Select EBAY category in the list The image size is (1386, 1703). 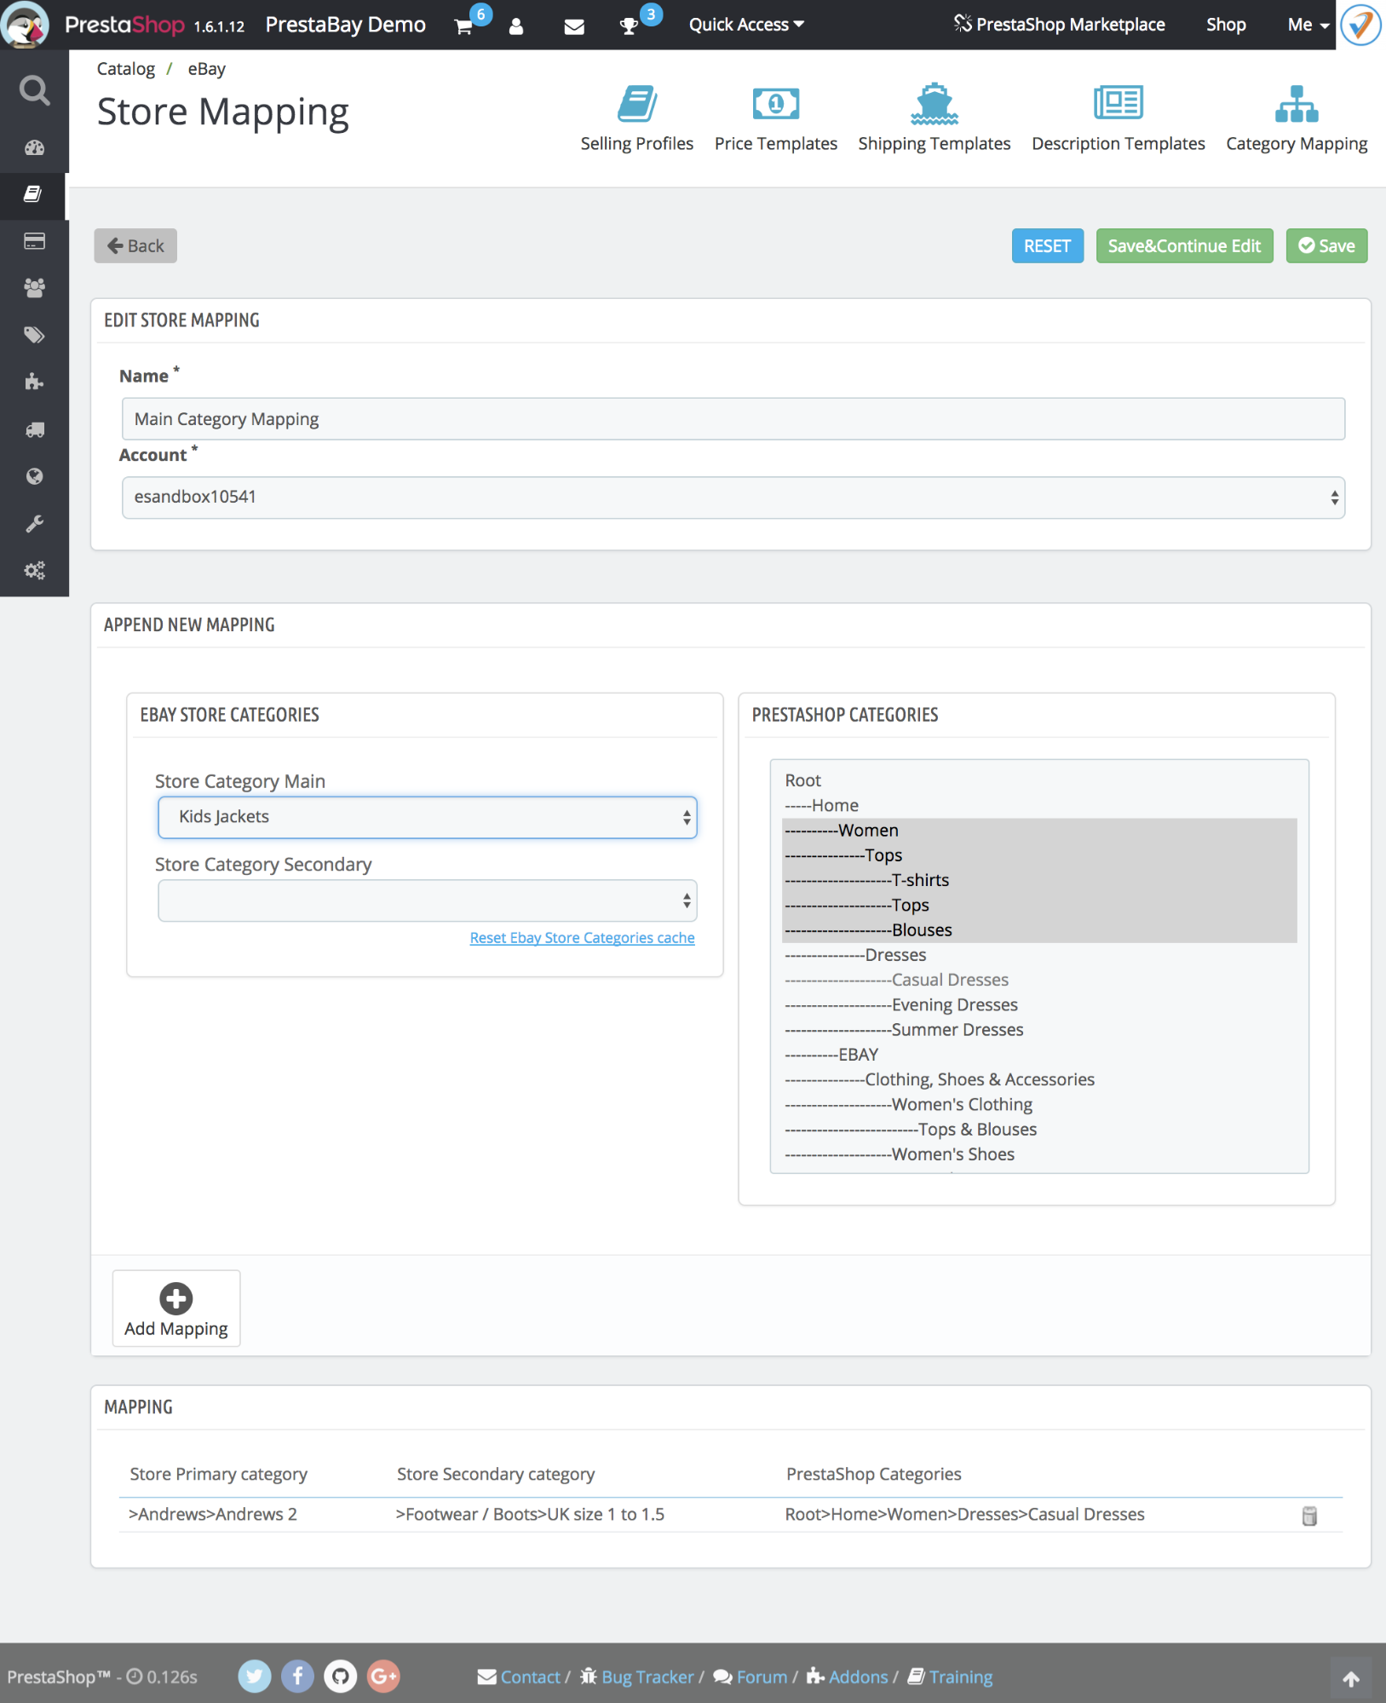click(x=1039, y=1055)
